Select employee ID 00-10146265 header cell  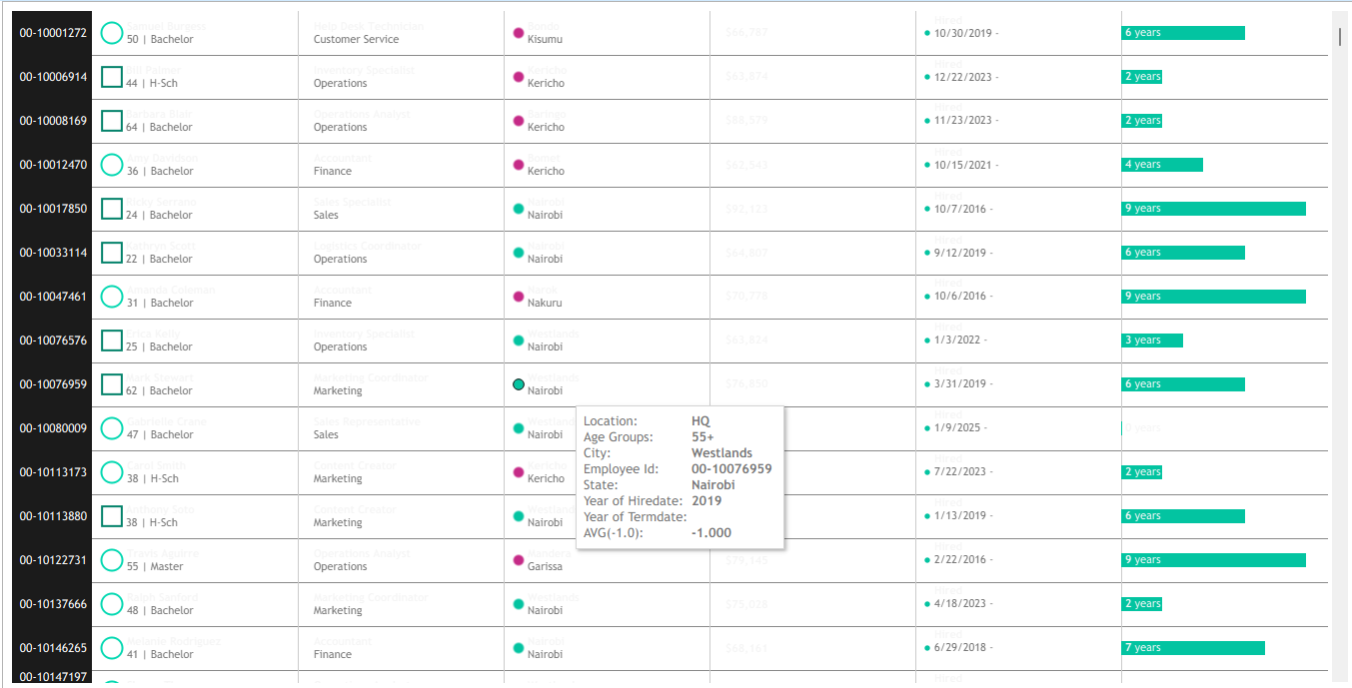(x=52, y=648)
